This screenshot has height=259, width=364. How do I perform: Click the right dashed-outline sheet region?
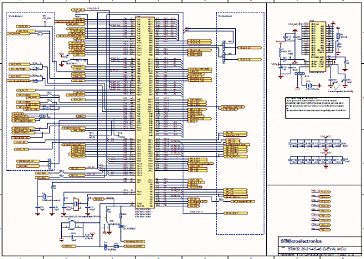[240, 123]
